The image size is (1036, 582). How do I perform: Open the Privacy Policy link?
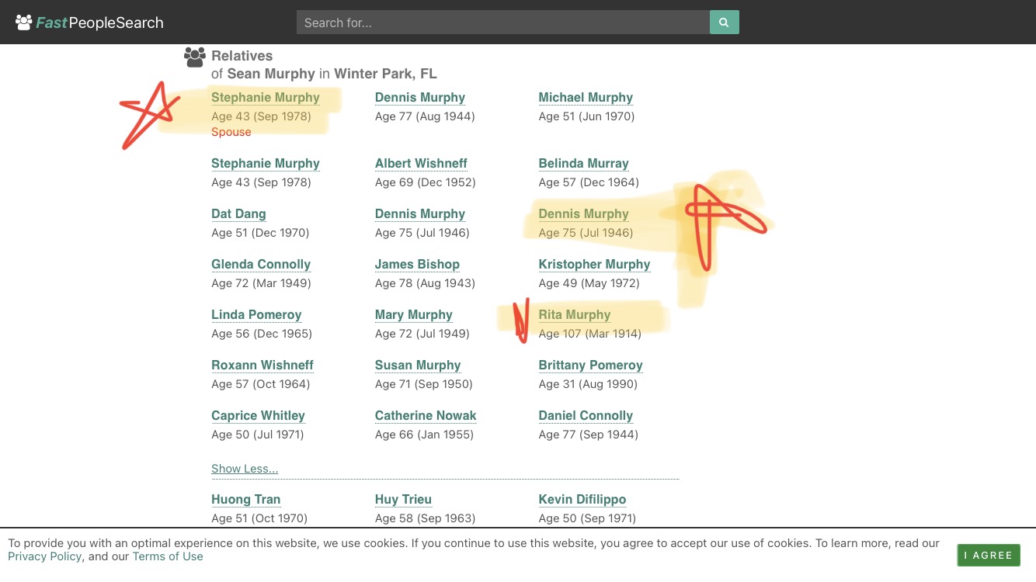[x=45, y=556]
